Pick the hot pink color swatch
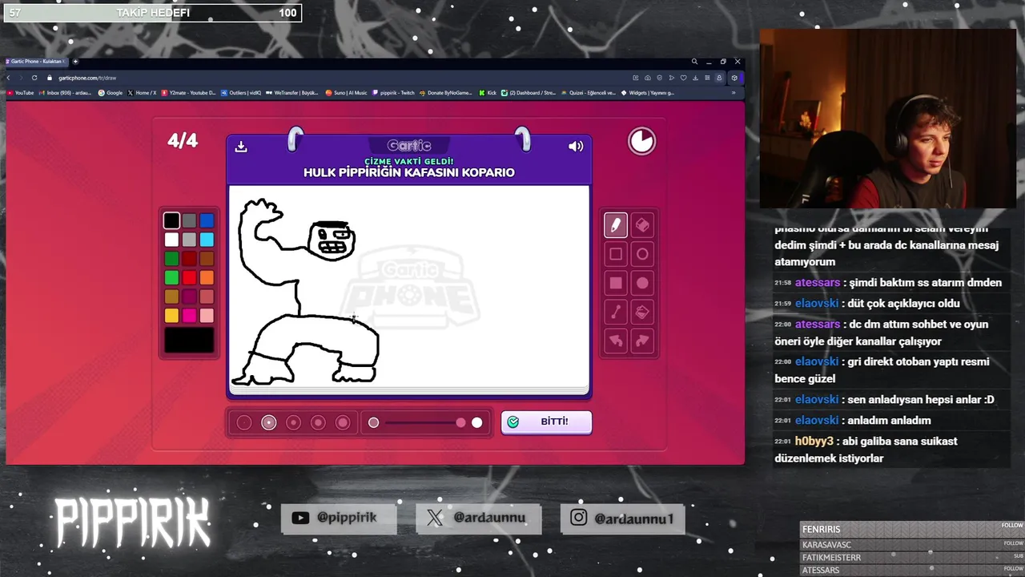1025x577 pixels. pos(189,317)
